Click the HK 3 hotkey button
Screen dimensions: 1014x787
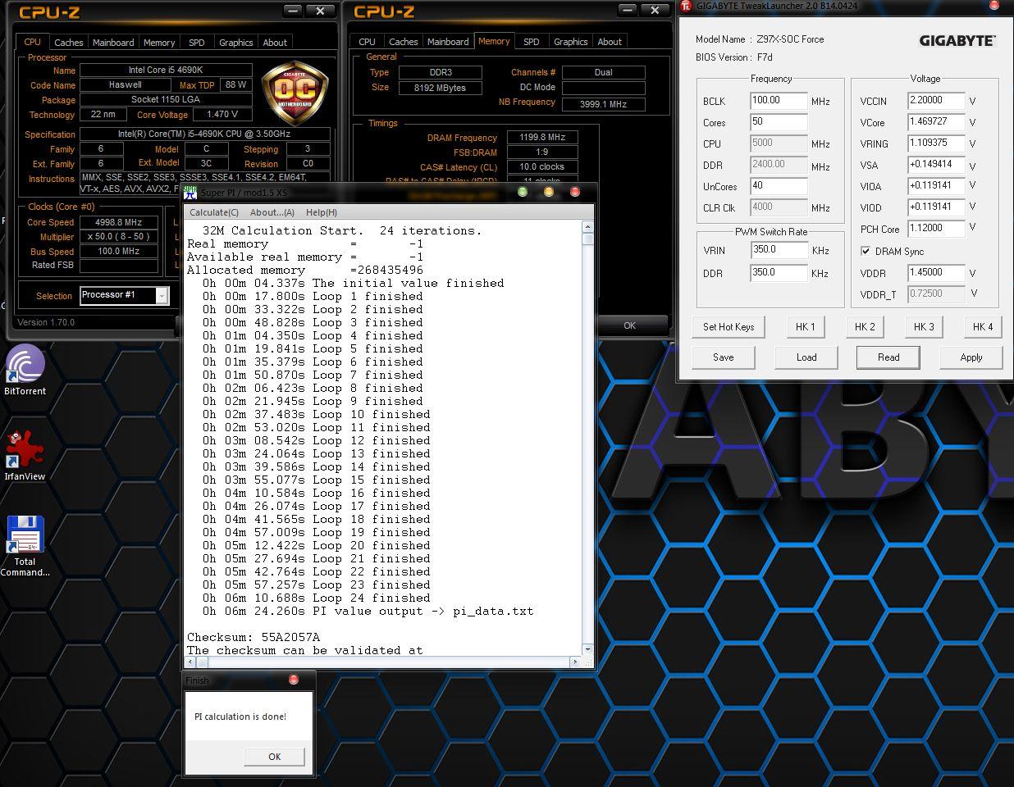click(924, 327)
